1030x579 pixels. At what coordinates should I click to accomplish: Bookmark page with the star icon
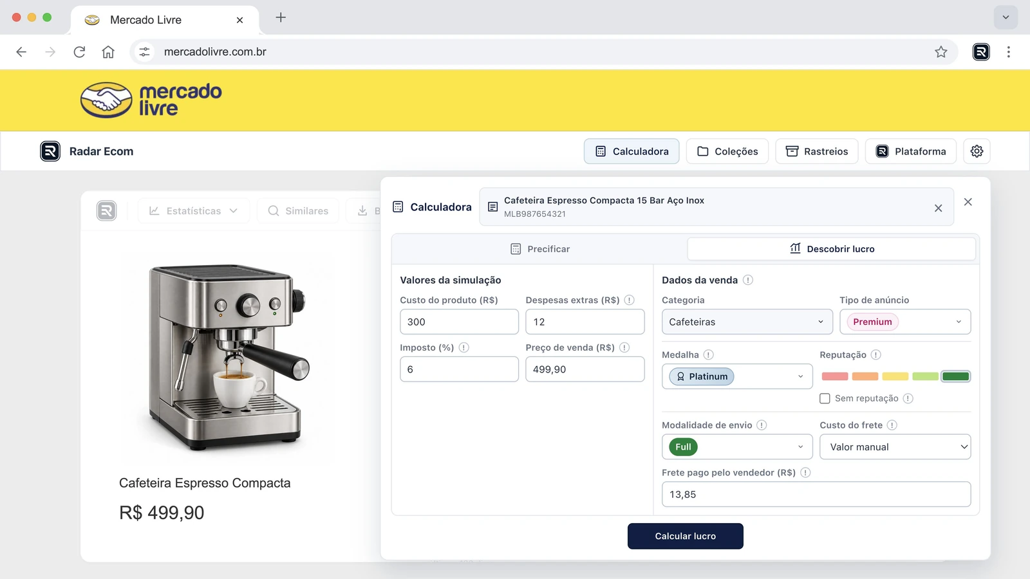(941, 51)
